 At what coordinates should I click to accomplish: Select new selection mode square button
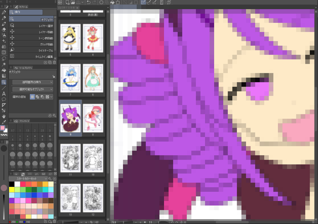32,97
